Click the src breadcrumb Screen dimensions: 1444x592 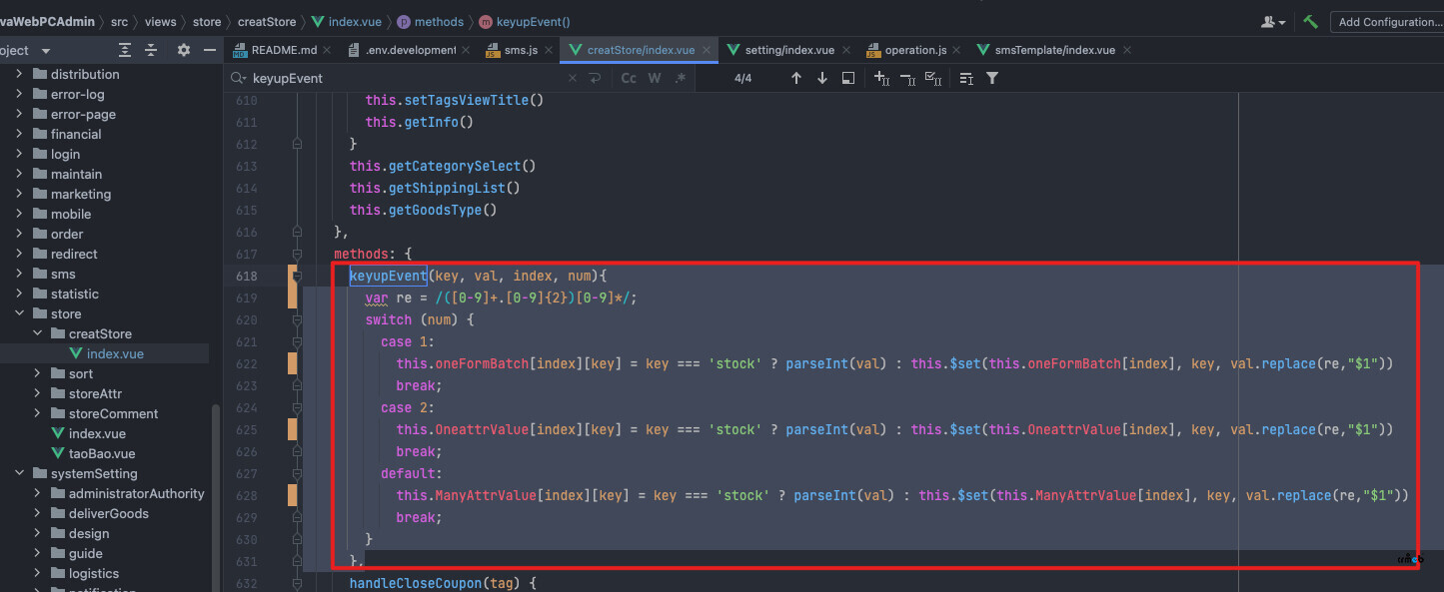[120, 21]
